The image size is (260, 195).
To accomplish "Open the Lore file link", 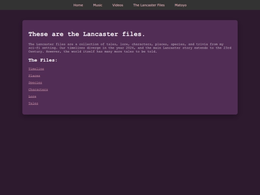I will pyautogui.click(x=32, y=96).
